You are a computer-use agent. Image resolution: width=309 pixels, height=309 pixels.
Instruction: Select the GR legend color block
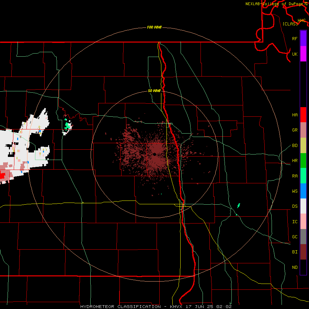tap(303, 130)
